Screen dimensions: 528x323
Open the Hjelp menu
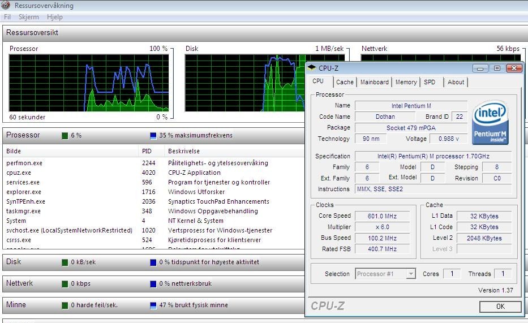(x=54, y=17)
